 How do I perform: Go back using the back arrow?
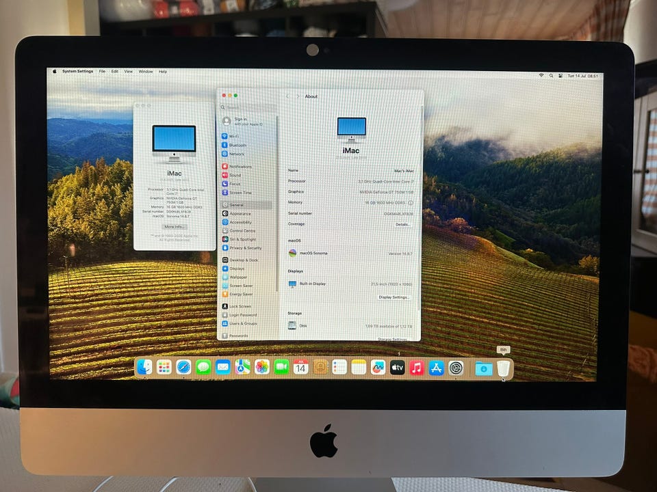[x=288, y=96]
